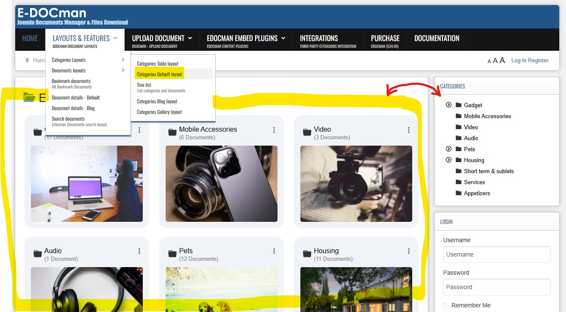
Task: Click the Register link
Action: (538, 61)
